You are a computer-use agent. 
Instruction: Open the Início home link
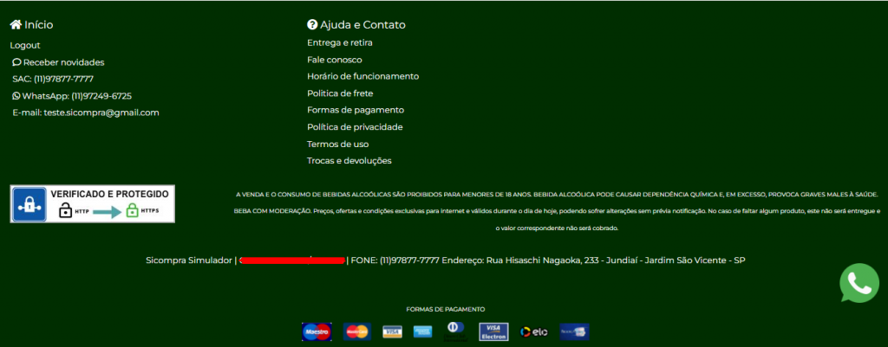[x=31, y=25]
